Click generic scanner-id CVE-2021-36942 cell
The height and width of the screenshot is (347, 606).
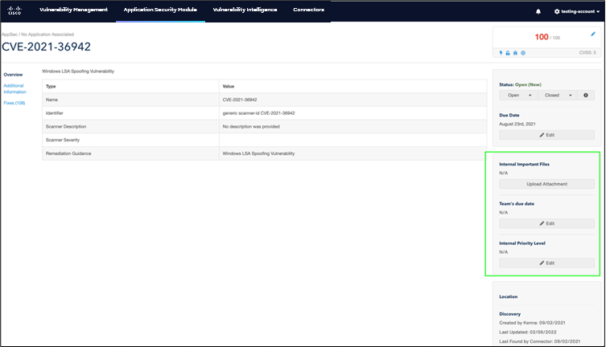[x=258, y=113]
